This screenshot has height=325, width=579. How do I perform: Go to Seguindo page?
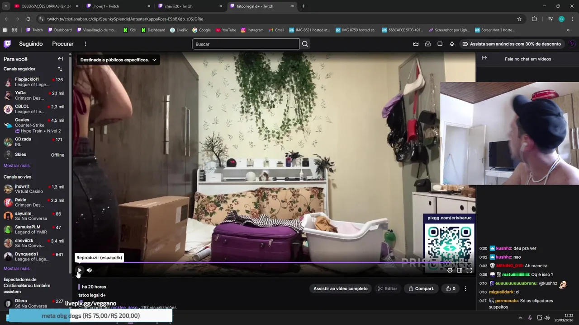click(31, 44)
